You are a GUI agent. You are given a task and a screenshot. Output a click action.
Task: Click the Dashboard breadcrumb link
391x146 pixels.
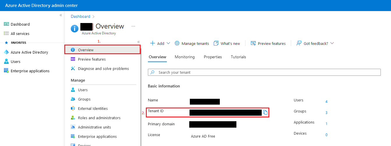pos(80,17)
